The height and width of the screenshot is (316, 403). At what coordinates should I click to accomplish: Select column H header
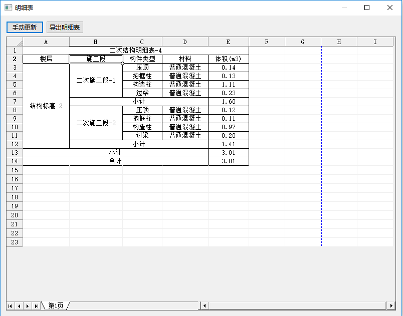pyautogui.click(x=339, y=42)
